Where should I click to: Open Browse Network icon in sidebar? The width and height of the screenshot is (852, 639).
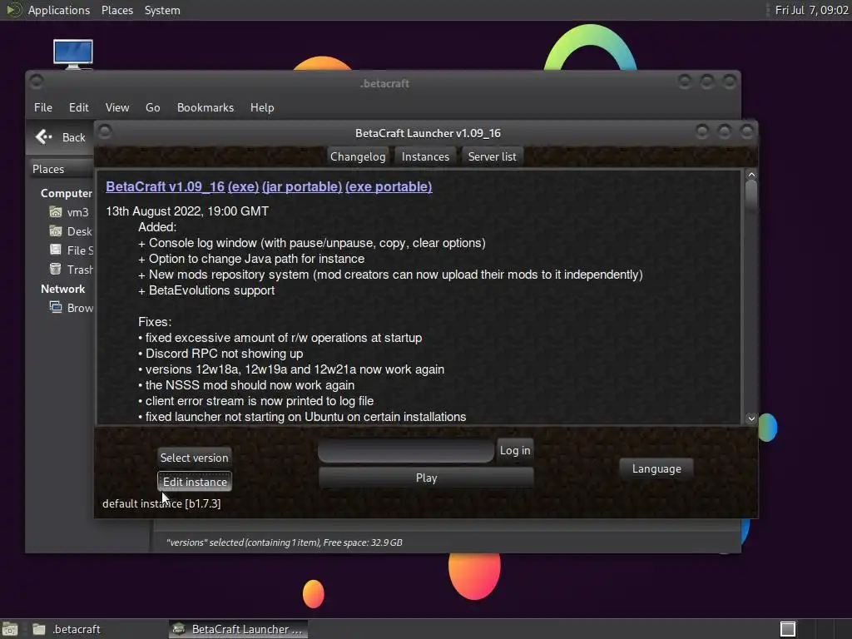56,307
